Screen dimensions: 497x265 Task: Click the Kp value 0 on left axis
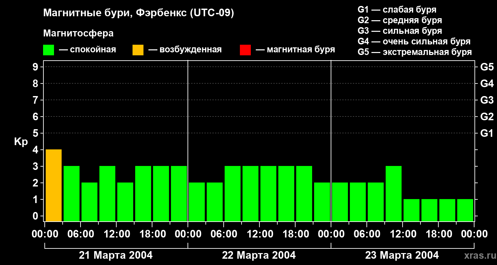[36, 216]
